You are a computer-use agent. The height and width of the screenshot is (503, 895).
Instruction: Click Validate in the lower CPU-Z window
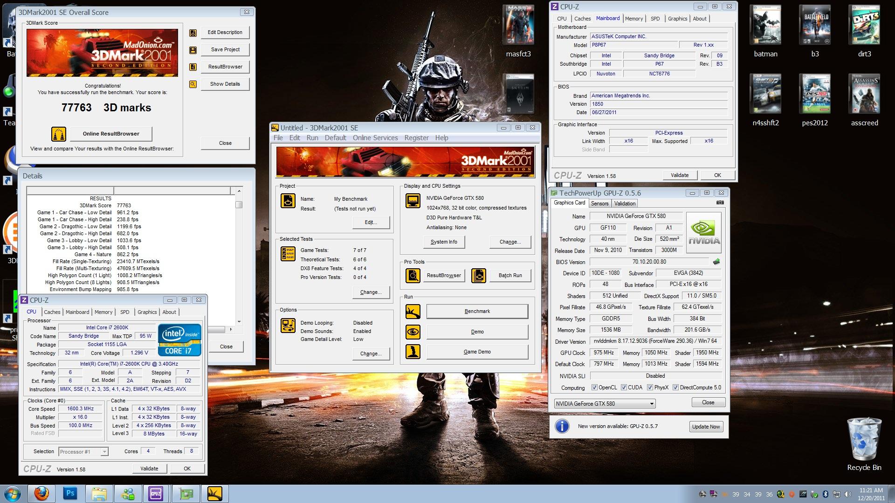point(149,469)
